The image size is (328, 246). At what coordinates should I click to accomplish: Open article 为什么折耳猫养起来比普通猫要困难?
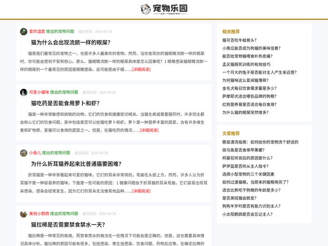point(76,164)
